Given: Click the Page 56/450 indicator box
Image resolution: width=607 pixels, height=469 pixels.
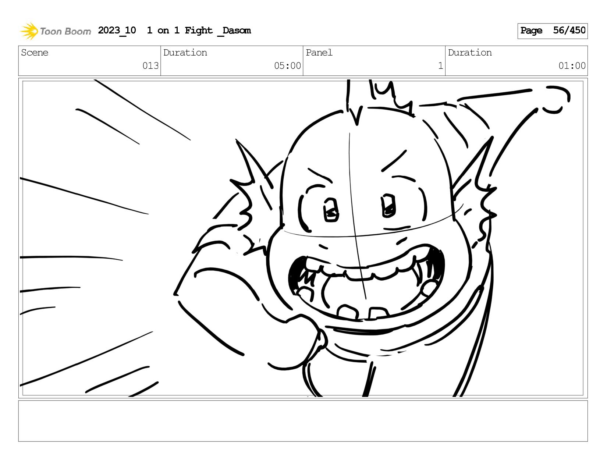Looking at the screenshot, I should coord(553,31).
